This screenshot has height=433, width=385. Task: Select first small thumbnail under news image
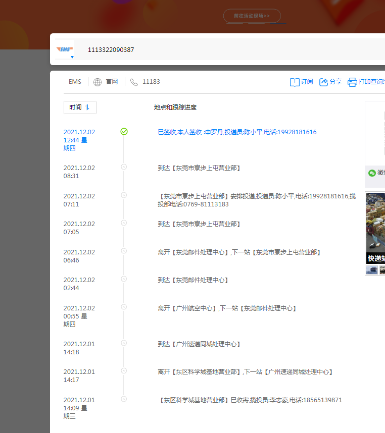[372, 270]
